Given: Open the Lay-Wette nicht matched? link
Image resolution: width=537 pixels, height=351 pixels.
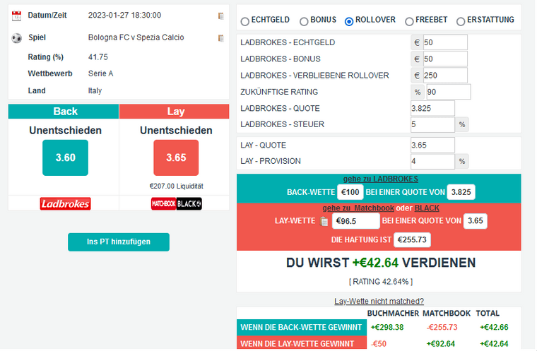Looking at the screenshot, I should [379, 302].
